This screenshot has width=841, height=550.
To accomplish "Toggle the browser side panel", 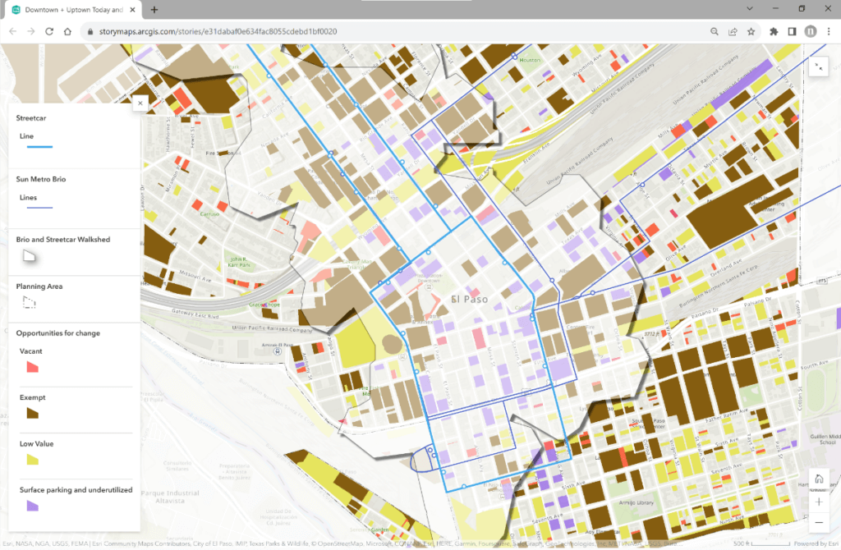I will click(792, 32).
